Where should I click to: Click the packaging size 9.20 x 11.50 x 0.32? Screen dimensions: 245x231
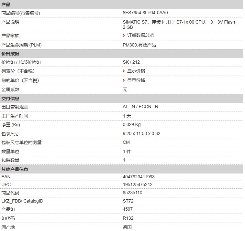(x=141, y=133)
